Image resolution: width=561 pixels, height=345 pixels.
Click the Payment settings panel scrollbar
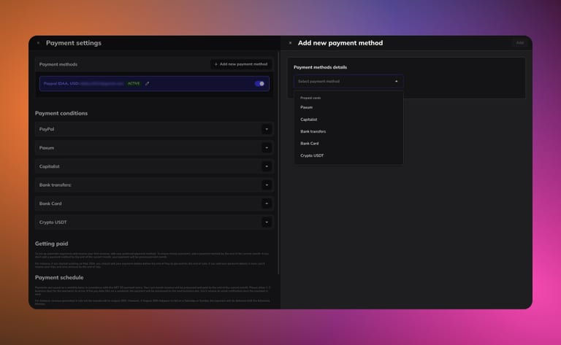(x=278, y=163)
